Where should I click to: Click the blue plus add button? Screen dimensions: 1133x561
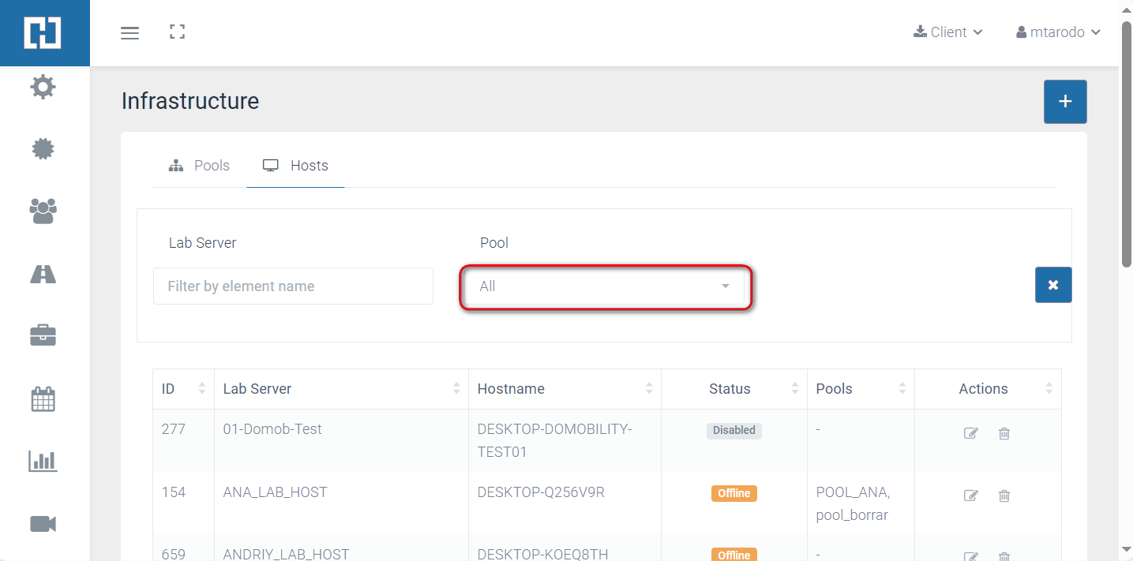(1065, 102)
